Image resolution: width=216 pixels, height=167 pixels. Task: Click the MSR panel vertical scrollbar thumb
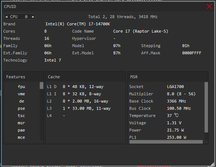point(206,107)
